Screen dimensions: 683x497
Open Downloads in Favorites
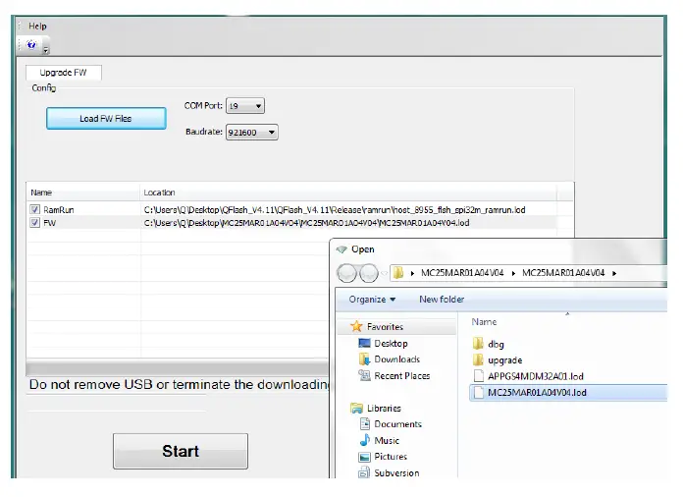click(x=396, y=359)
